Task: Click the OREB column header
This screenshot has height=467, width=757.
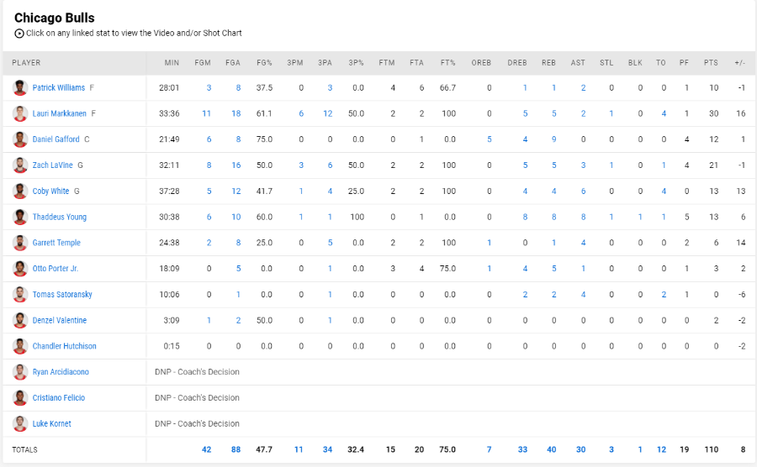Action: (481, 63)
